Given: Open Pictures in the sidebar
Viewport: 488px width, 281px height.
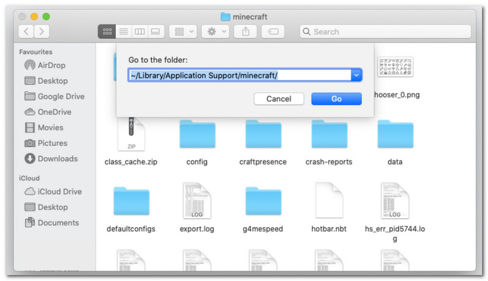Looking at the screenshot, I should 46,143.
